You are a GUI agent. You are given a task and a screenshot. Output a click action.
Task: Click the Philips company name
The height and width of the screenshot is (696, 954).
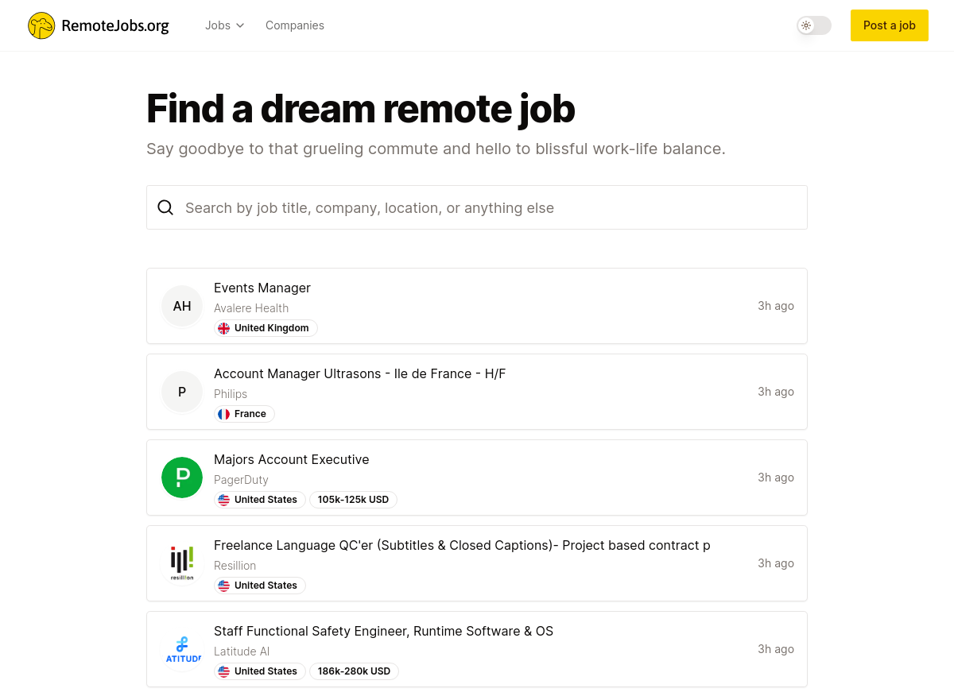point(231,394)
